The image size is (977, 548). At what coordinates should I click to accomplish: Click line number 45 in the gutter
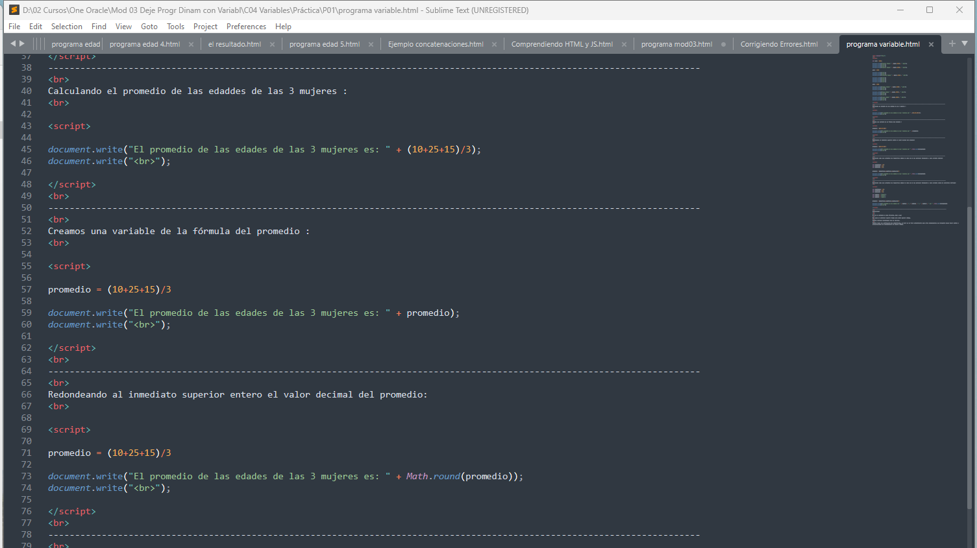26,149
